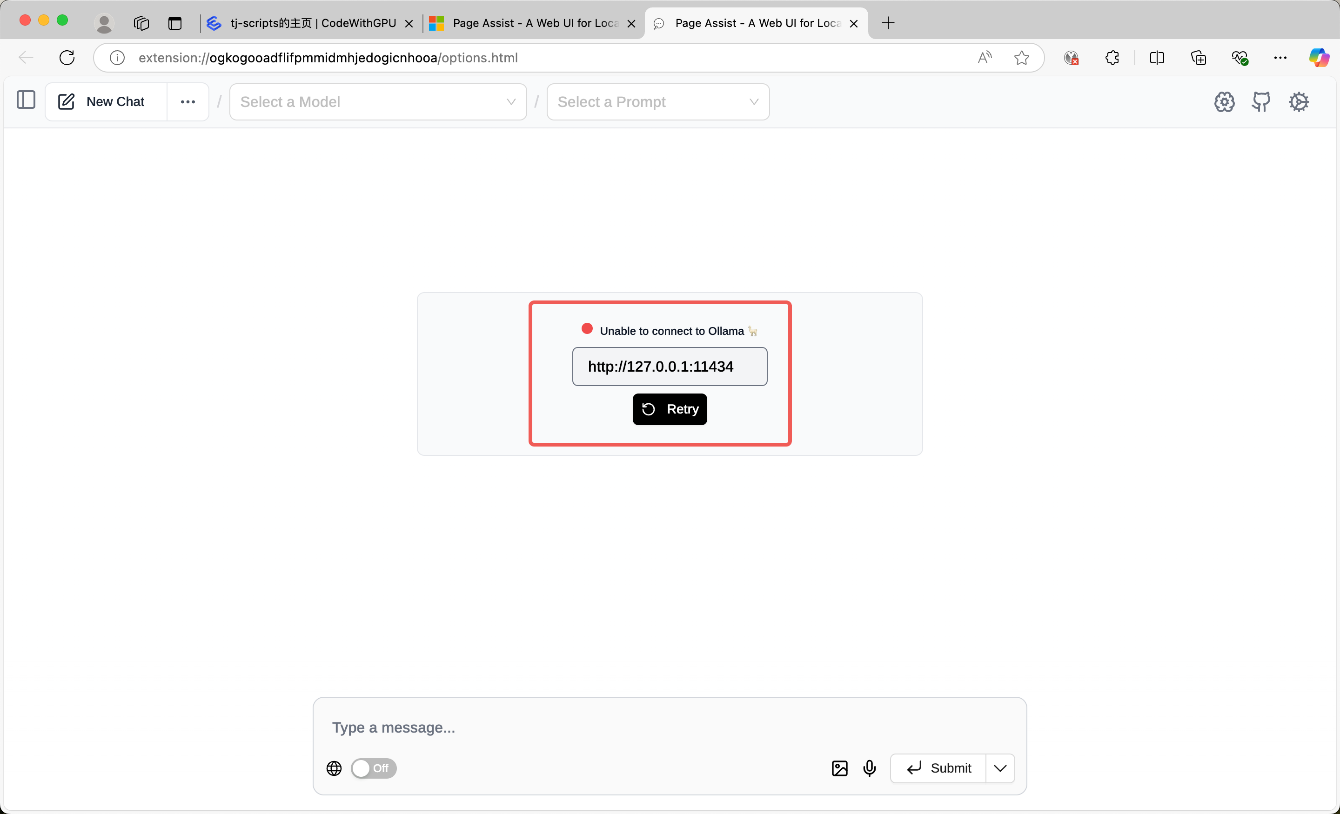1340x814 pixels.
Task: Open the browser profile avatar
Action: 104,23
